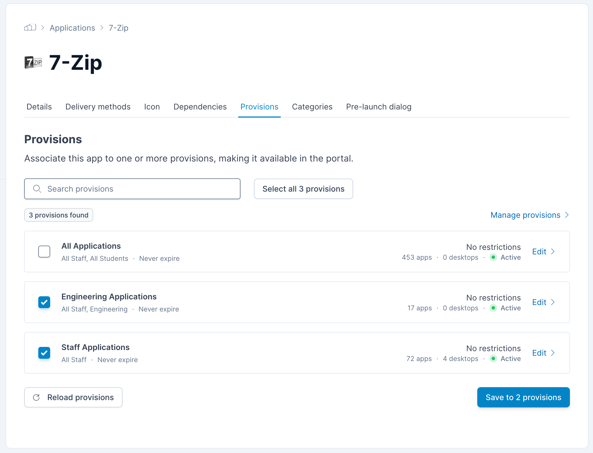Click the Edit chevron for Staff Applications
This screenshot has height=453, width=593.
click(553, 353)
